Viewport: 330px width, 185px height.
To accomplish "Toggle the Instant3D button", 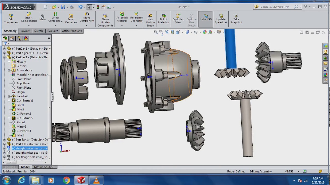I will [205, 19].
